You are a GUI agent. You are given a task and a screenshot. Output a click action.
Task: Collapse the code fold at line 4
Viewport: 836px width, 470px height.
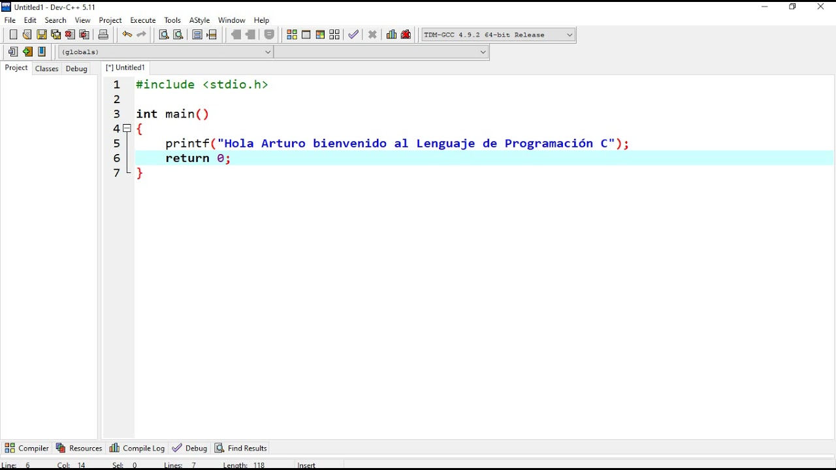click(127, 129)
